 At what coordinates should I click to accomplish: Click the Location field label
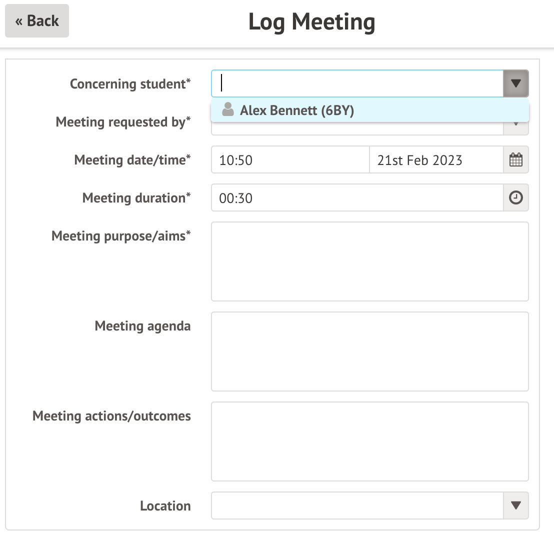pyautogui.click(x=165, y=506)
